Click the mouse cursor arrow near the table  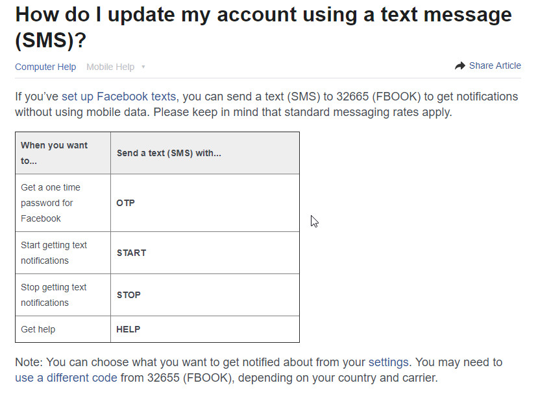[313, 221]
